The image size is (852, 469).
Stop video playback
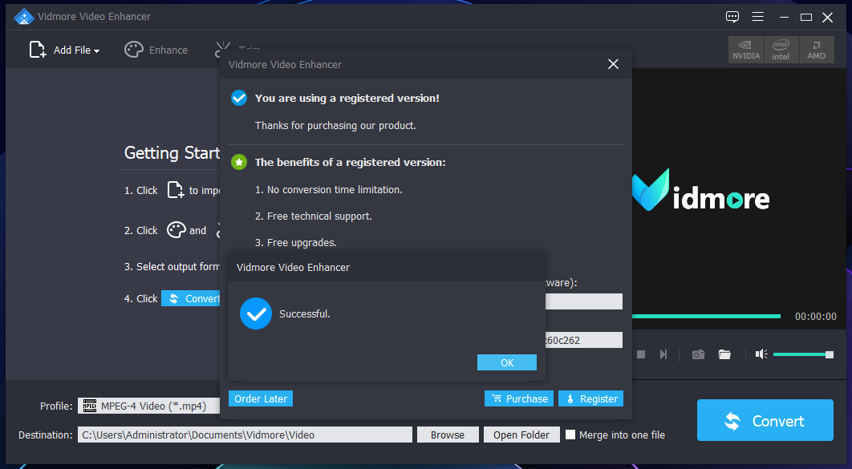(641, 354)
